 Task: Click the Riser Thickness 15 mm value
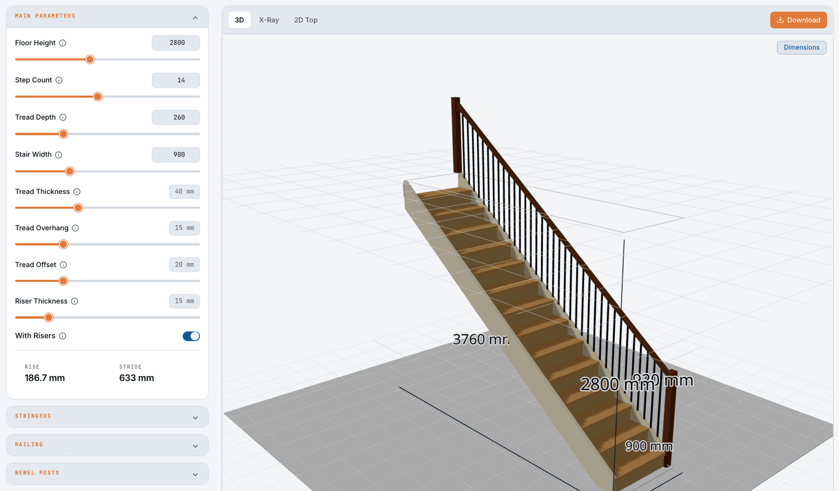point(184,301)
